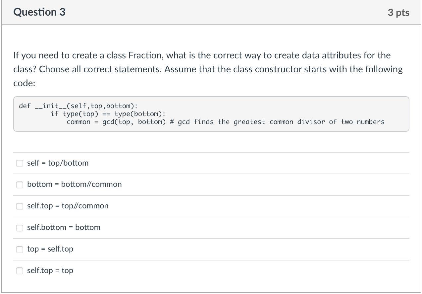Click the "common = gcd(top, bottom)" code statement

click(x=116, y=122)
